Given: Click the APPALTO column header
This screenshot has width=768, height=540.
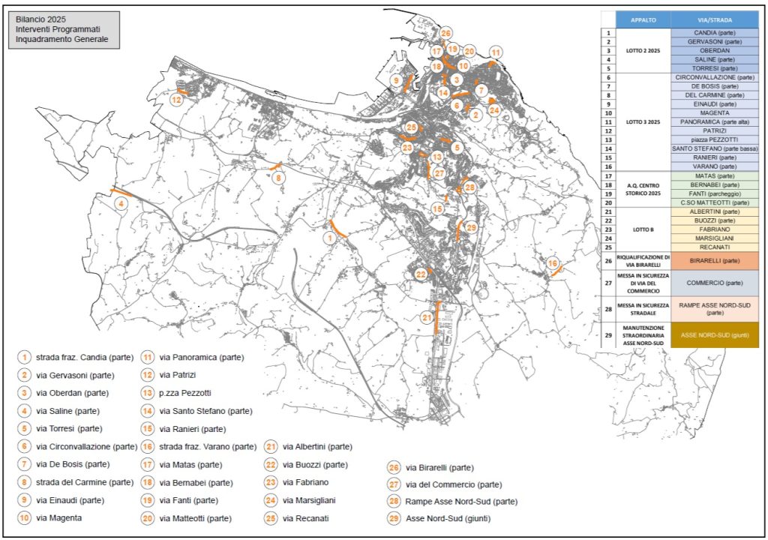Looking at the screenshot, I should (x=643, y=21).
